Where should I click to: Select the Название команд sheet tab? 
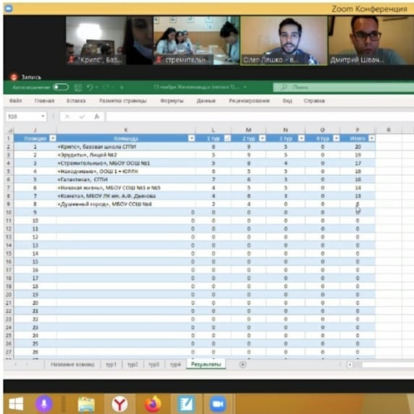(72, 365)
